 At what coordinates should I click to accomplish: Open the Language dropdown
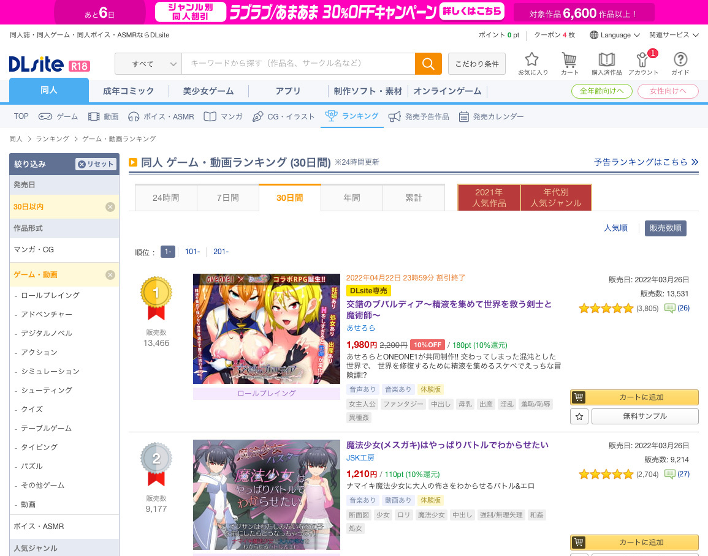[x=615, y=35]
